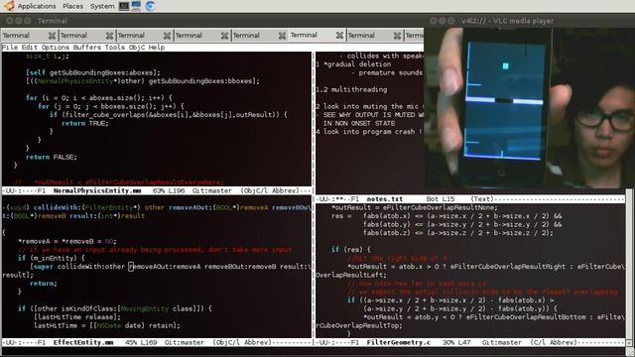Close the first Terminal tab with its X
635x357 pixels.
[x=52, y=36]
